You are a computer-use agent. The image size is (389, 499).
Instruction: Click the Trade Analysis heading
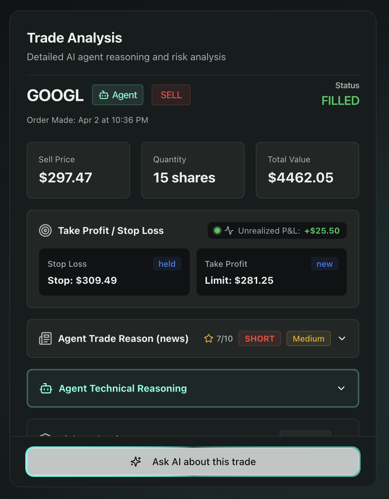[x=74, y=38]
